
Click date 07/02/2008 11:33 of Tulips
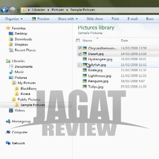[134, 87]
